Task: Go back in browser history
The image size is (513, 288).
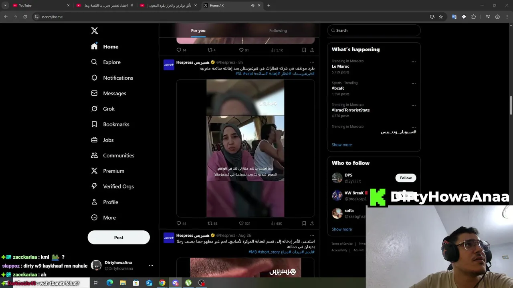Action: pyautogui.click(x=6, y=17)
